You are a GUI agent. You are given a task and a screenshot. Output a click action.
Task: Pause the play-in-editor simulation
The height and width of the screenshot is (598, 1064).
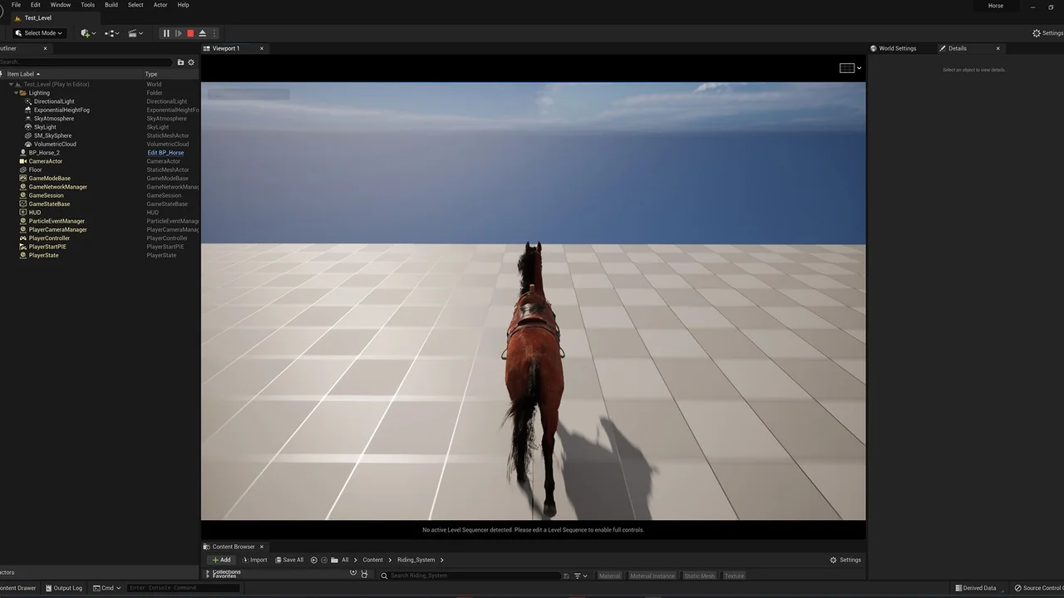point(166,33)
